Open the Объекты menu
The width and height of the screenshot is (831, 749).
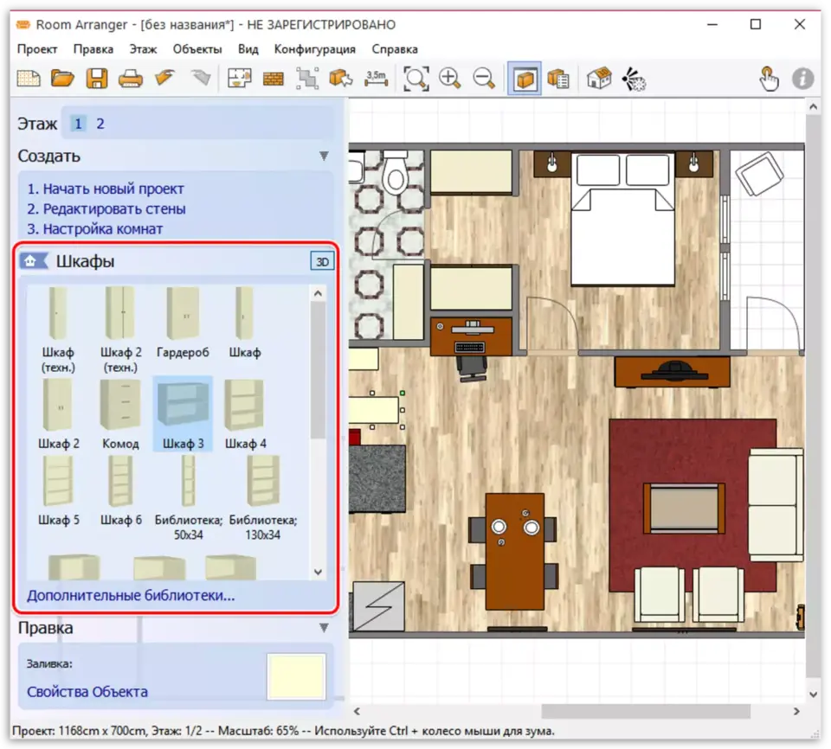click(197, 49)
